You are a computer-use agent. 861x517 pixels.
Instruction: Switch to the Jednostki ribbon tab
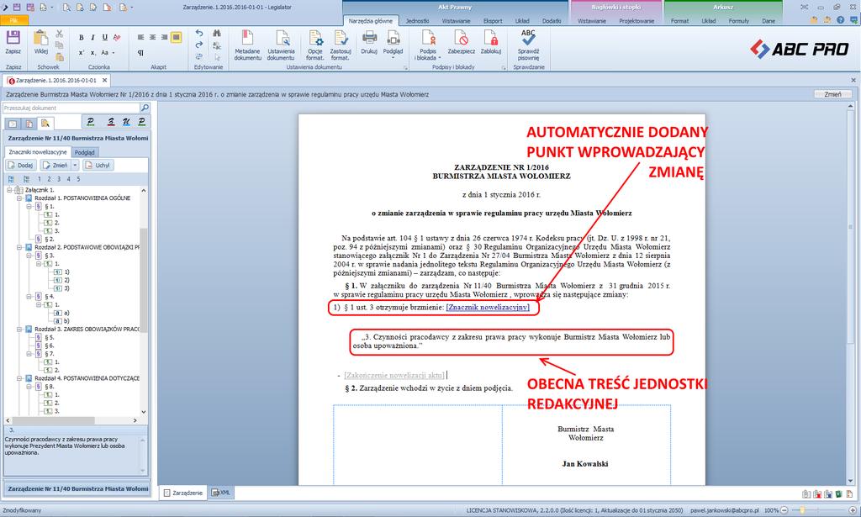coord(417,21)
